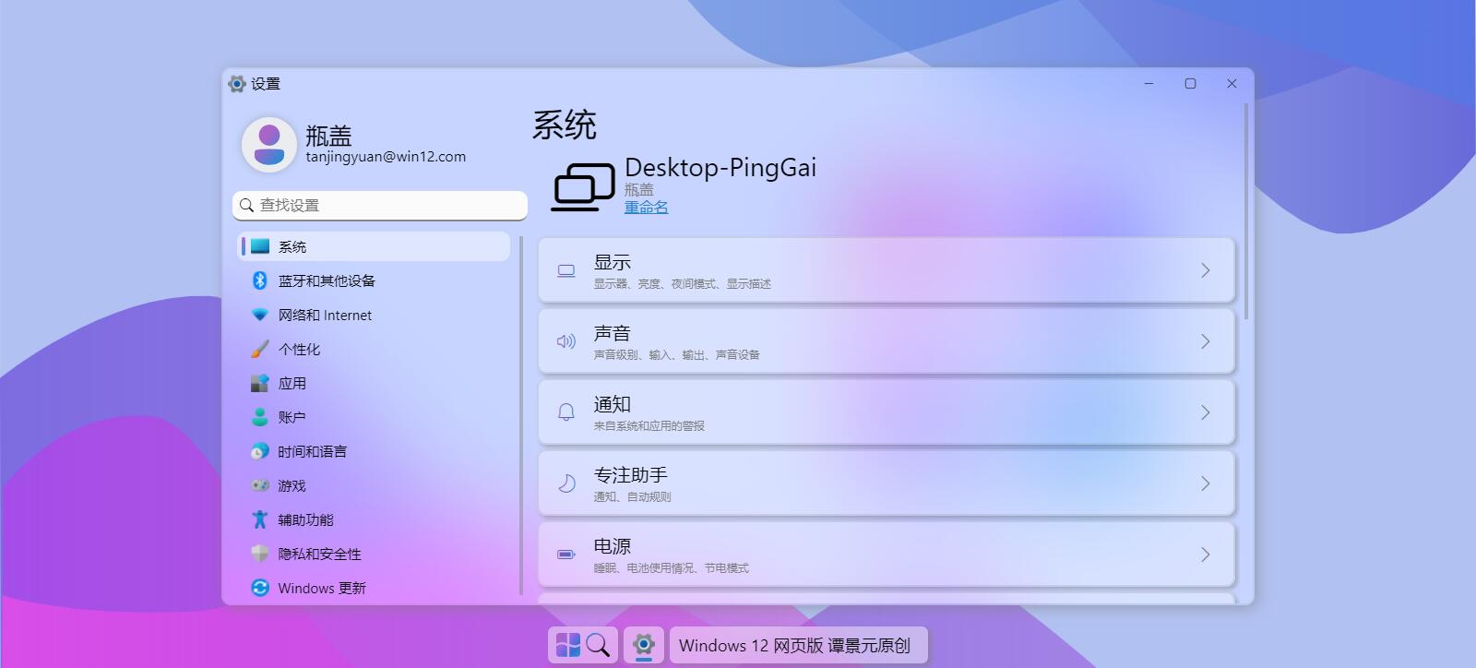Click the privacy shield icon
The image size is (1476, 668).
pos(260,554)
